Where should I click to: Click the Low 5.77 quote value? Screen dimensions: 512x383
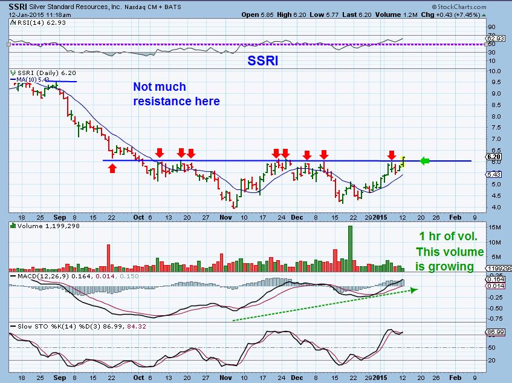[324, 15]
